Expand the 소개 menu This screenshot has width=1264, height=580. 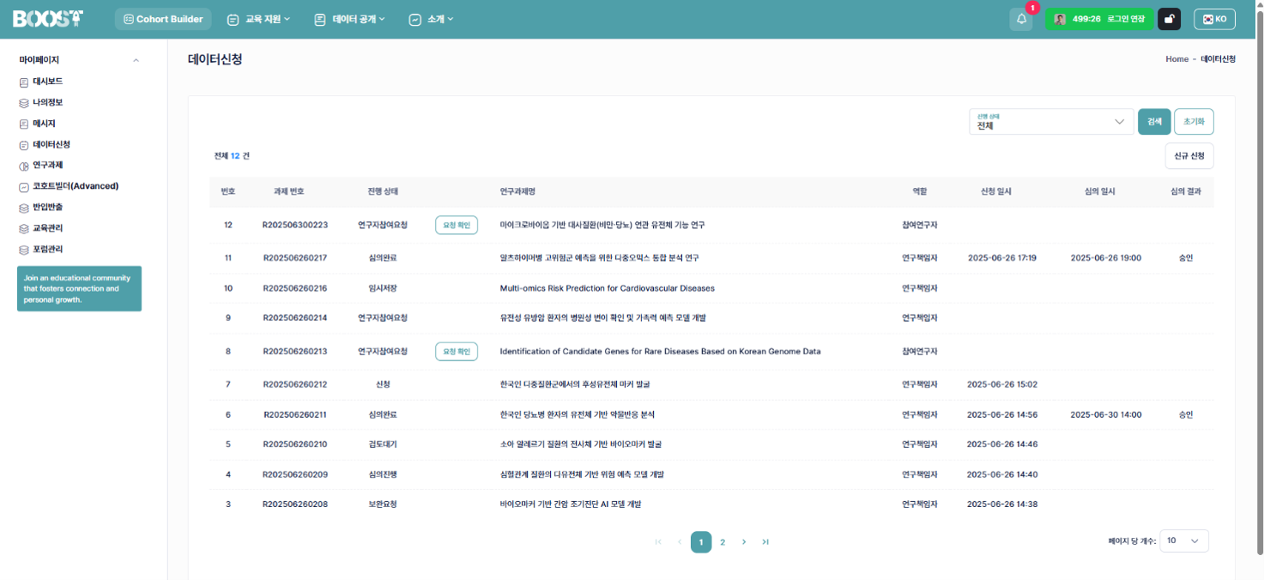pyautogui.click(x=431, y=19)
